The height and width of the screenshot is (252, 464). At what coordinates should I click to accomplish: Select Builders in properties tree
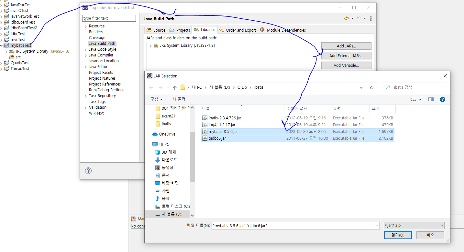click(96, 32)
